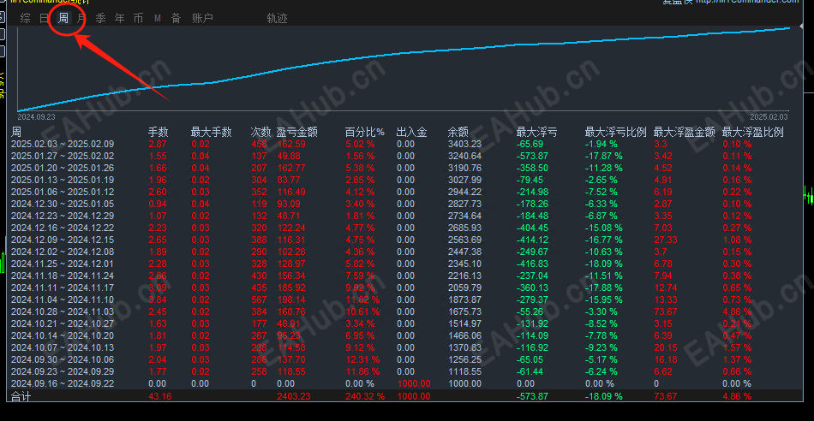Click the 最大浮亏比例 column header
The image size is (814, 421).
(x=616, y=133)
